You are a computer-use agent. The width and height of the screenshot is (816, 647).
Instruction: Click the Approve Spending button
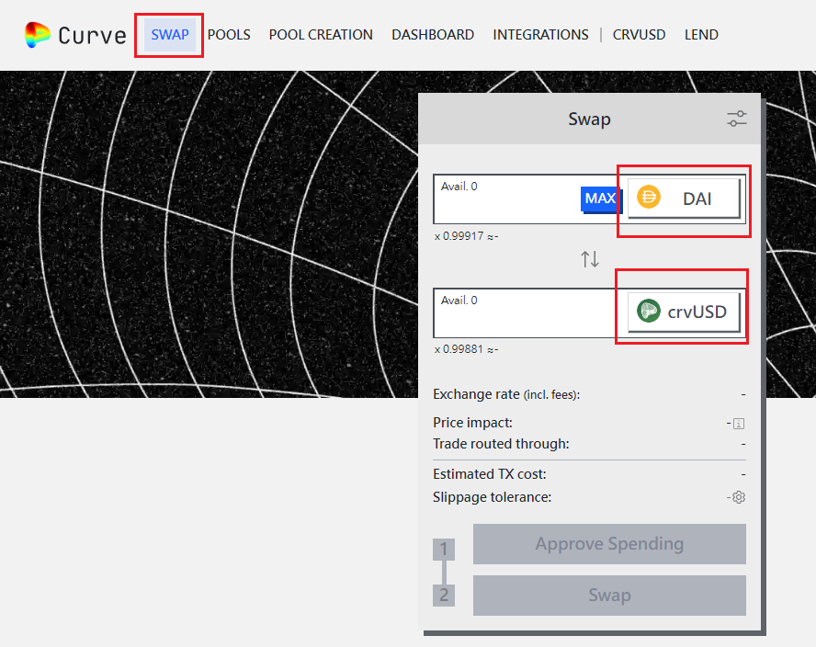609,543
